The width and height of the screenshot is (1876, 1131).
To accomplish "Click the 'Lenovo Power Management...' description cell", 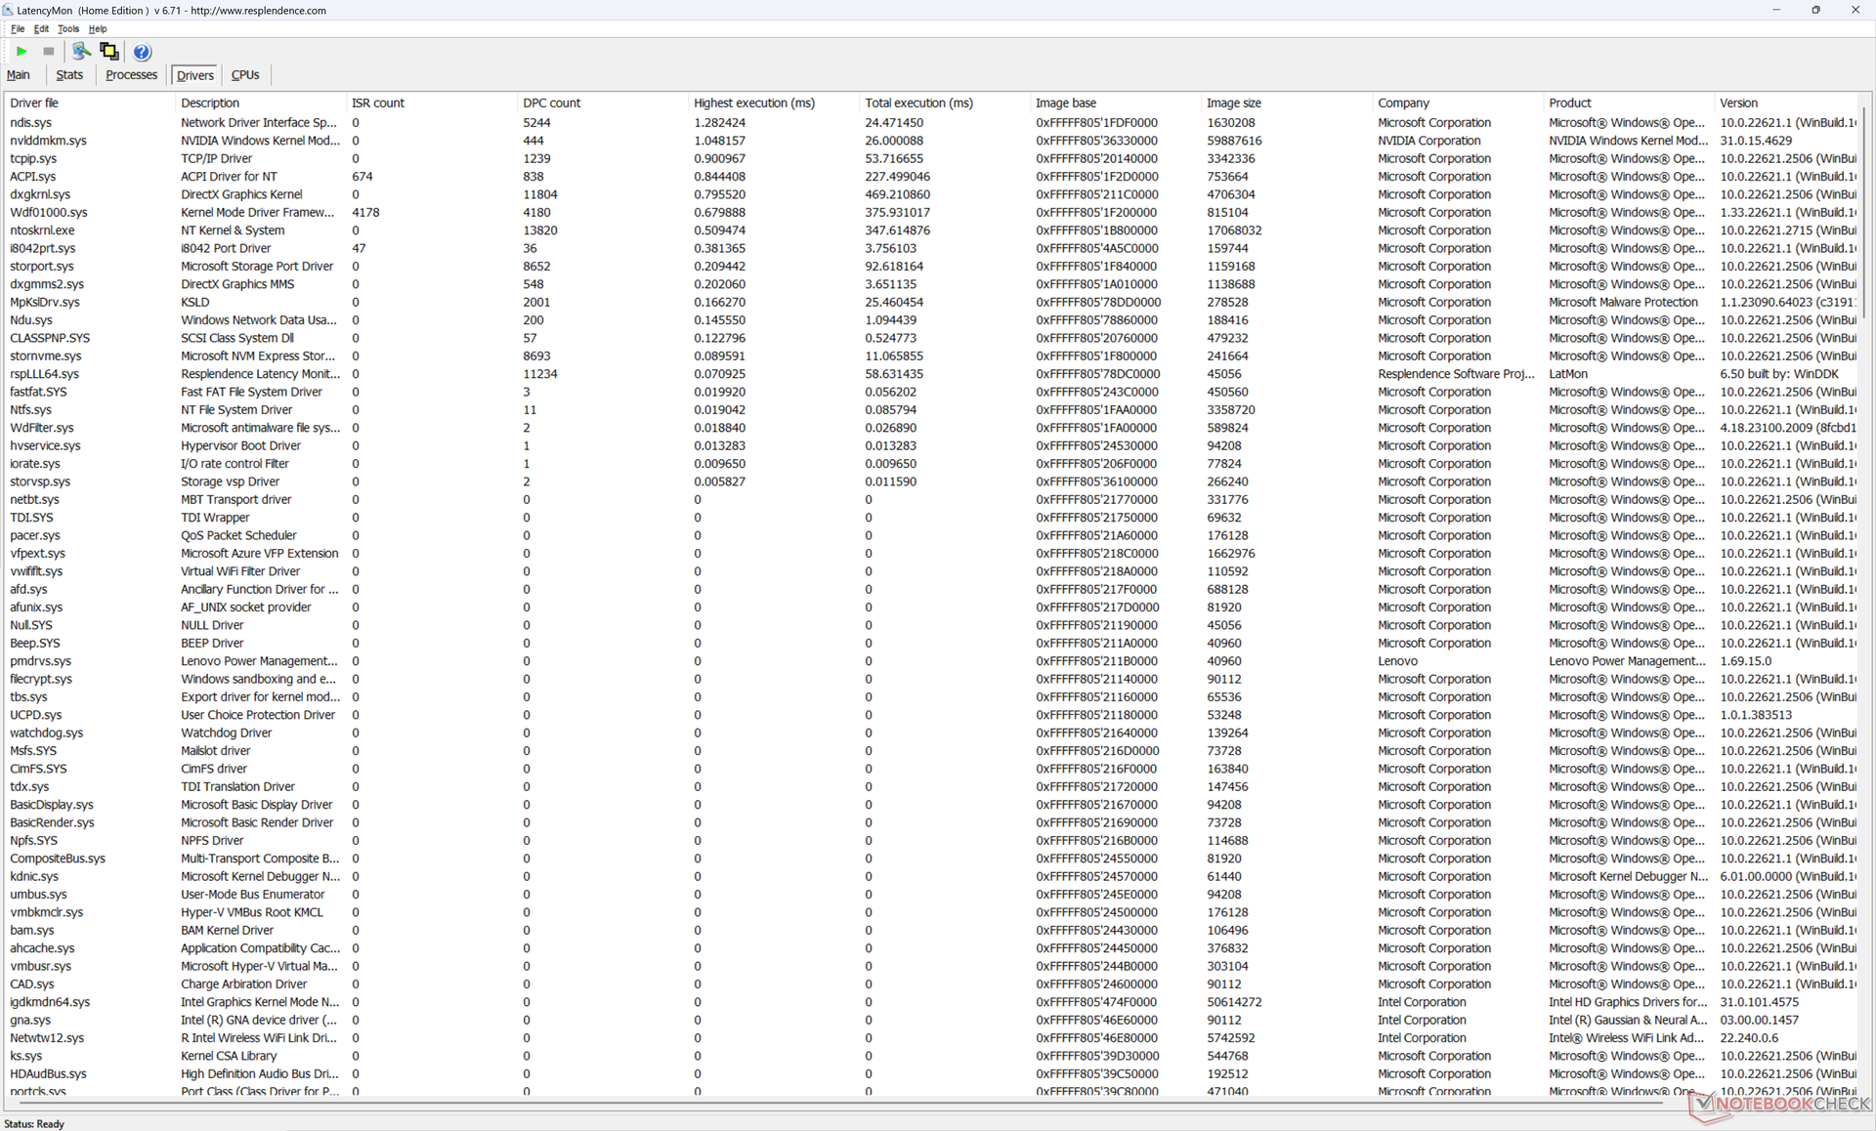I will [259, 661].
